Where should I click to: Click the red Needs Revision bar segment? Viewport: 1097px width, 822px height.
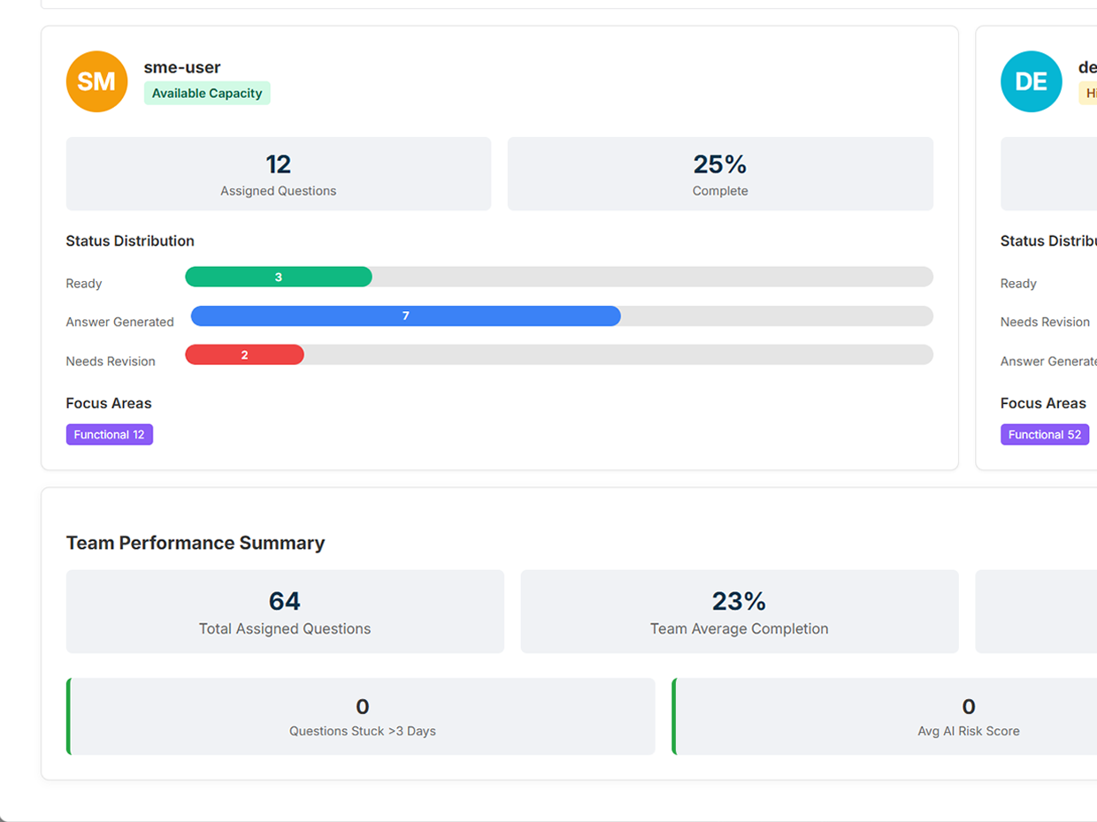point(244,354)
